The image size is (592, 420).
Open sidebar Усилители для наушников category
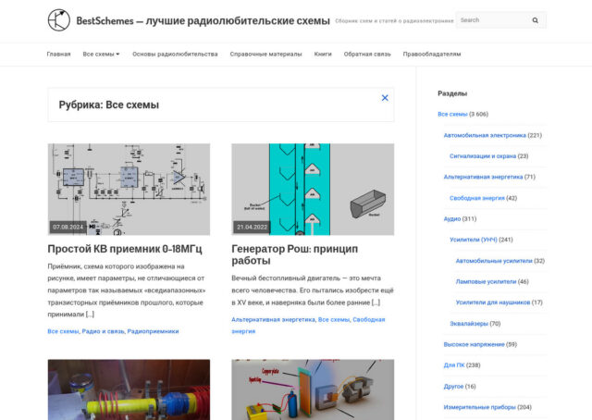click(x=493, y=303)
